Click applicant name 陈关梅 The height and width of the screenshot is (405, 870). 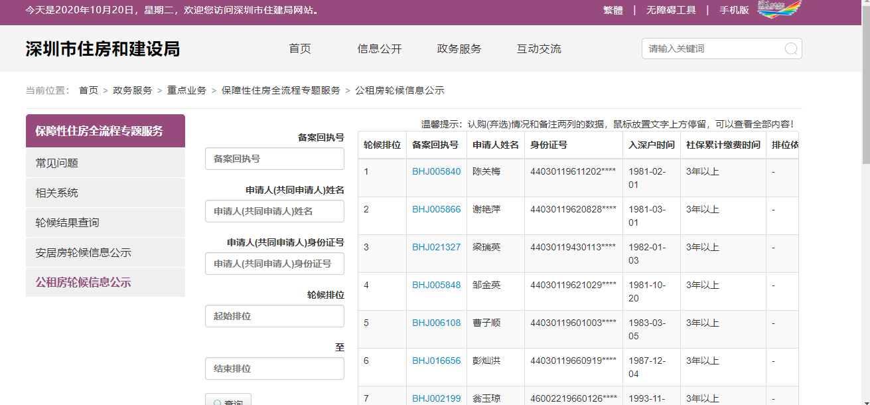[486, 171]
